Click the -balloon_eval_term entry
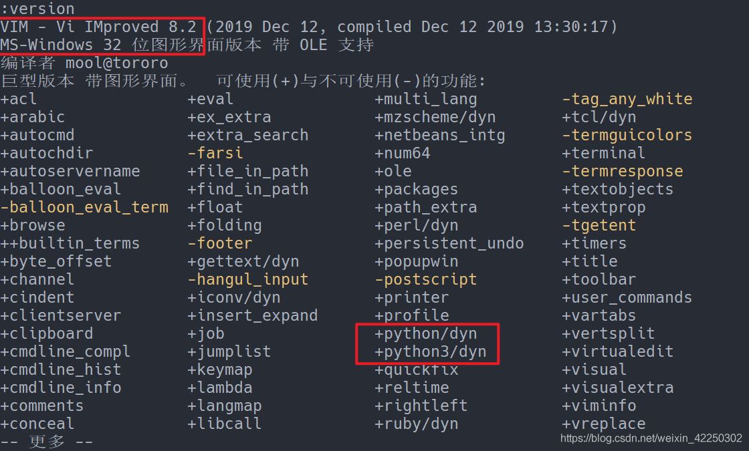Viewport: 749px width, 451px height. [x=84, y=207]
